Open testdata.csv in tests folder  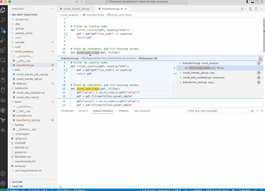point(32,116)
